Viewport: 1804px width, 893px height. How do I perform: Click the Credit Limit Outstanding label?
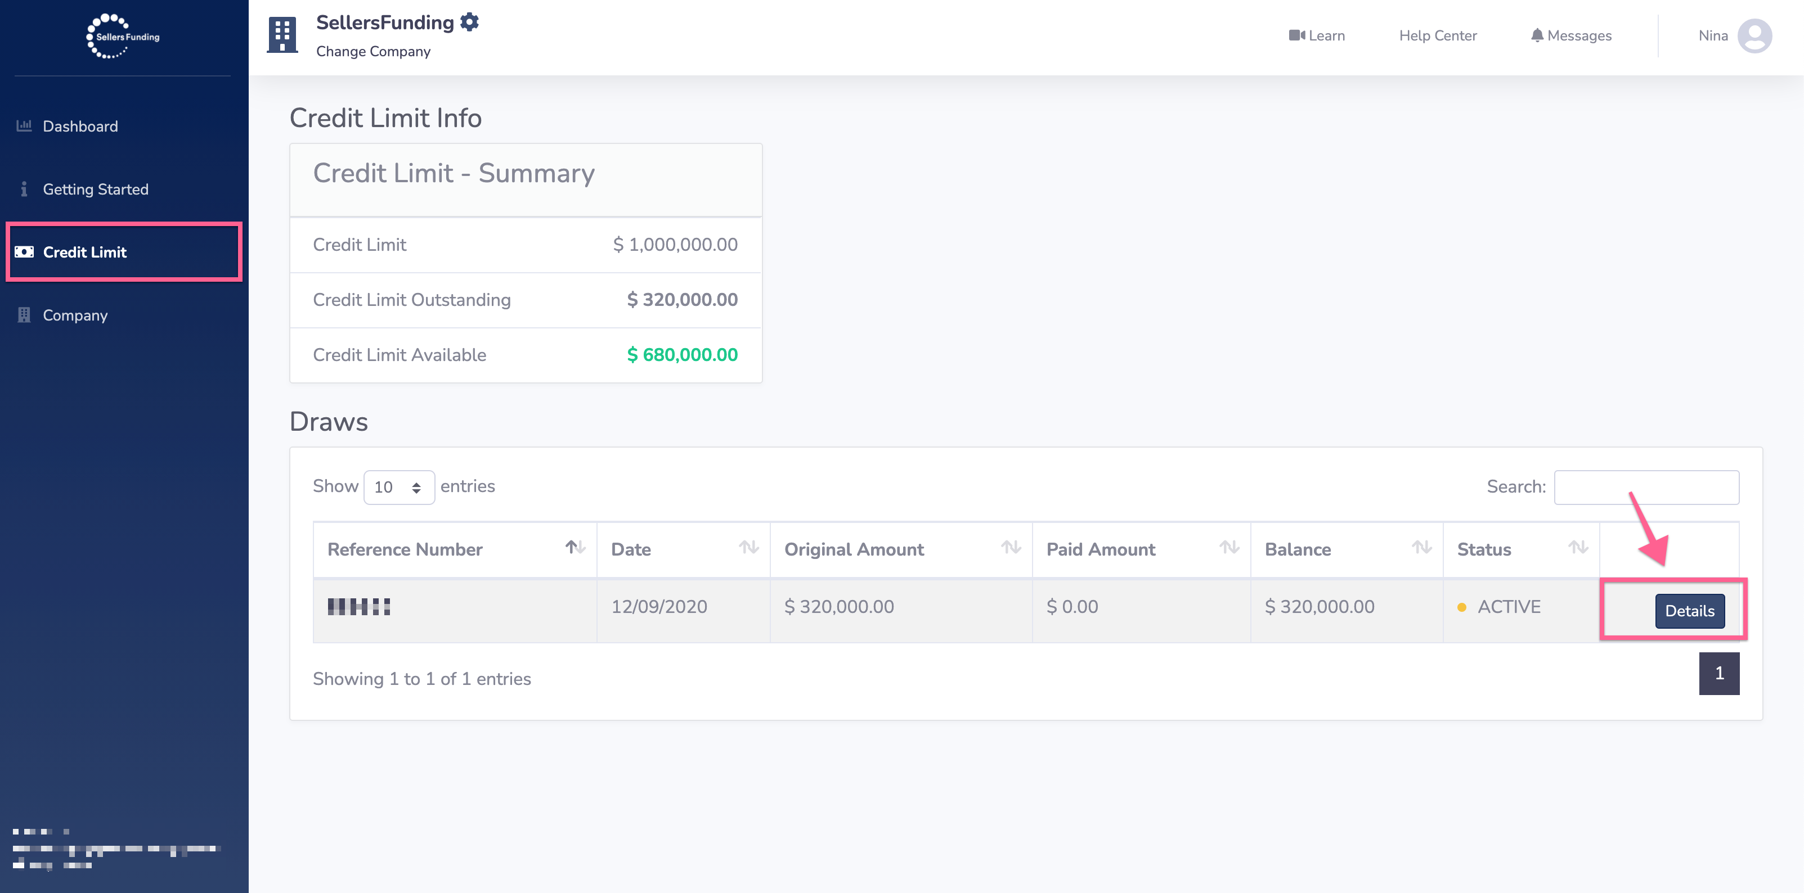(412, 300)
